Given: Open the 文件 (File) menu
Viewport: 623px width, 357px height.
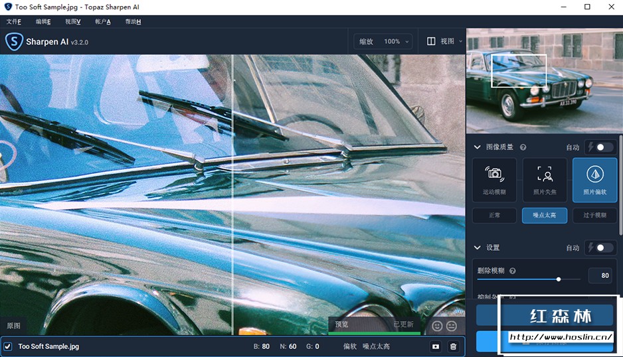Looking at the screenshot, I should pos(14,21).
